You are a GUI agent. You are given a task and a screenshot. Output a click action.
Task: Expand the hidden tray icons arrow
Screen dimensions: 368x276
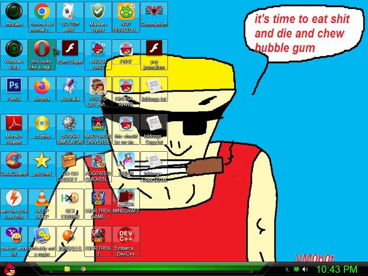(x=287, y=270)
